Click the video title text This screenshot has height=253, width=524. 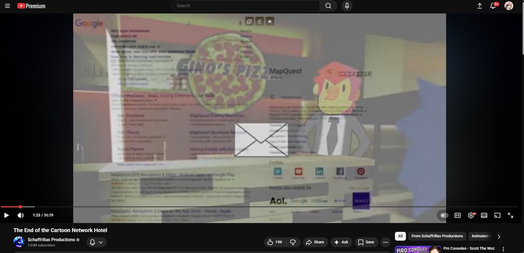coord(60,230)
